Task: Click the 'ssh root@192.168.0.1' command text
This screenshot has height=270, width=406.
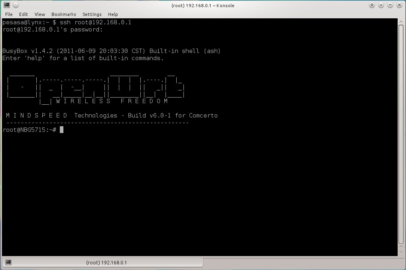Action: pyautogui.click(x=96, y=22)
